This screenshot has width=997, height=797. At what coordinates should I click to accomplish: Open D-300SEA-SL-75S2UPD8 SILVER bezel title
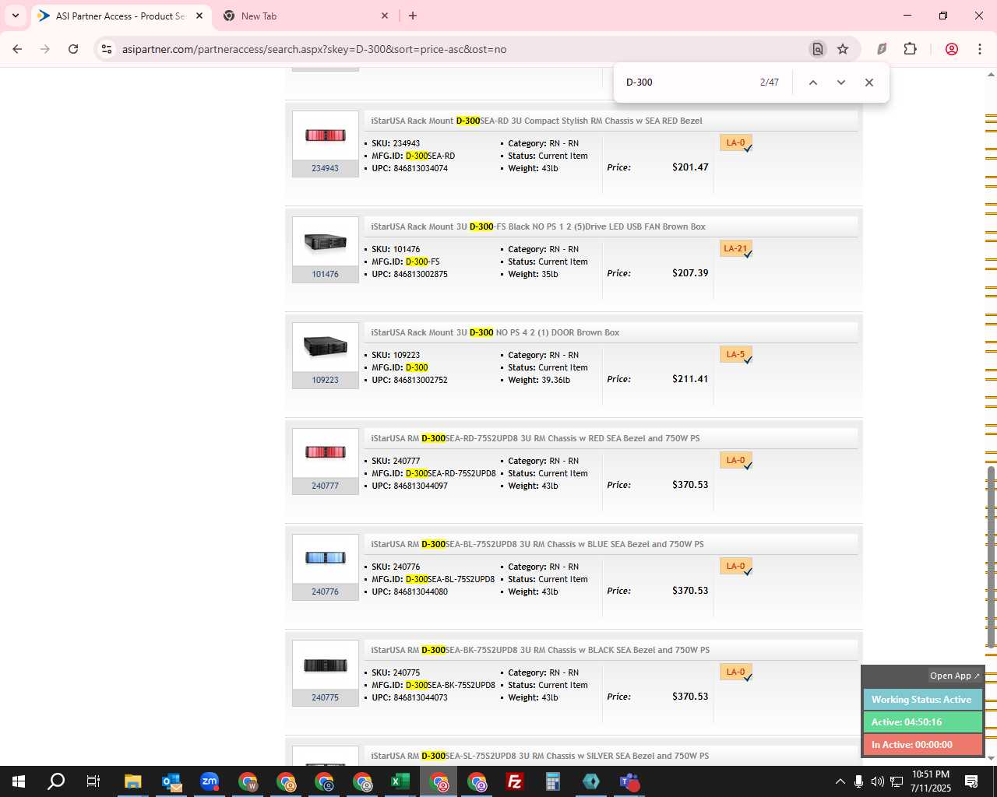[540, 756]
